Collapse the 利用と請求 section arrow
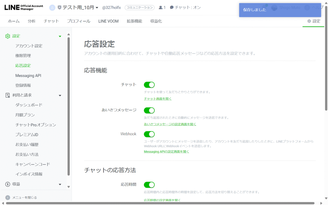This screenshot has width=328, height=205. 60,95
